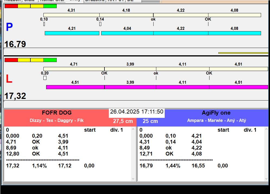This screenshot has width=270, height=194.
Task: Select the magenta 4,11 run bar
Action: pyautogui.click(x=182, y=87)
